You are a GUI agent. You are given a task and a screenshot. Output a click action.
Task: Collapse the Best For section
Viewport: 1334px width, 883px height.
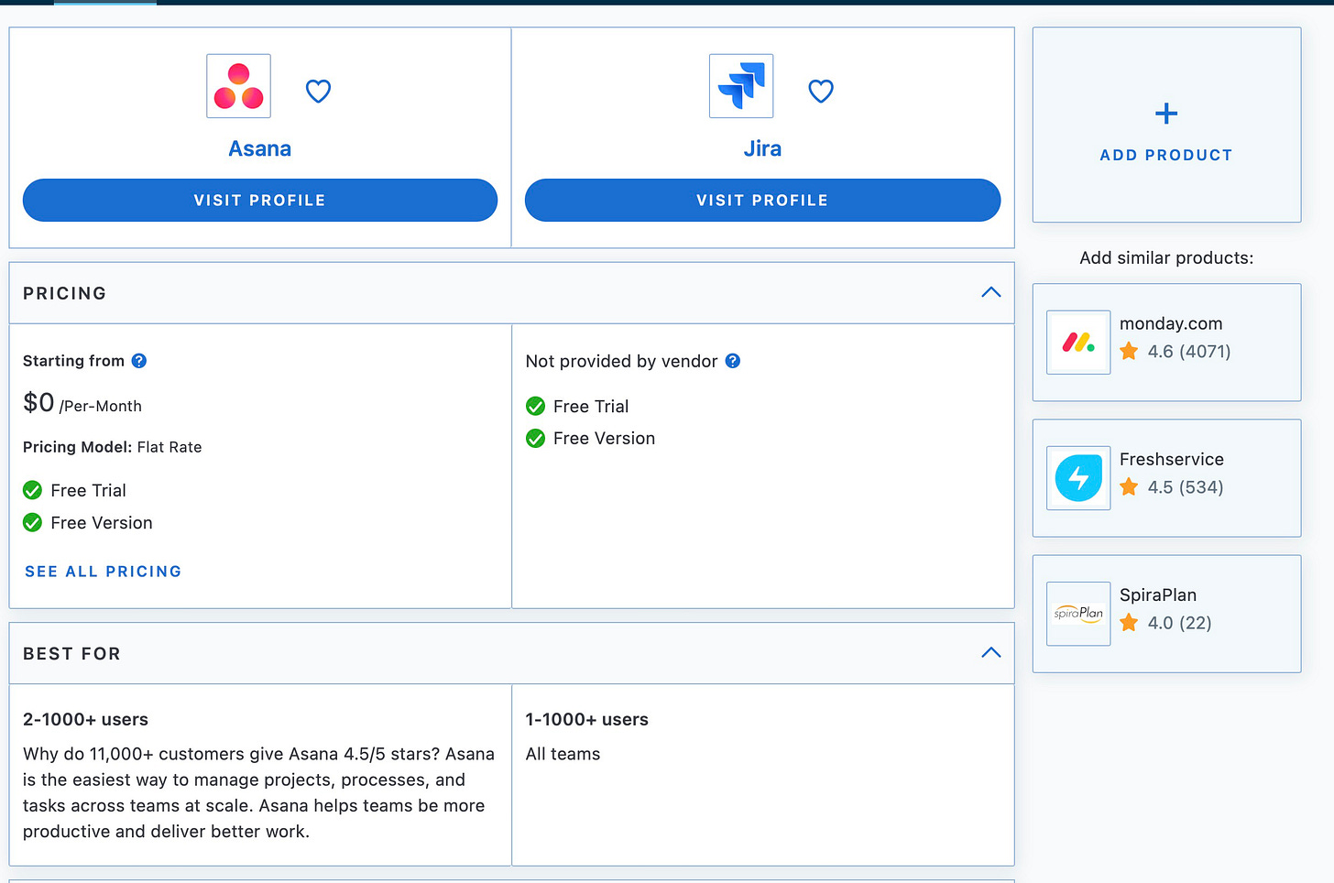[991, 652]
